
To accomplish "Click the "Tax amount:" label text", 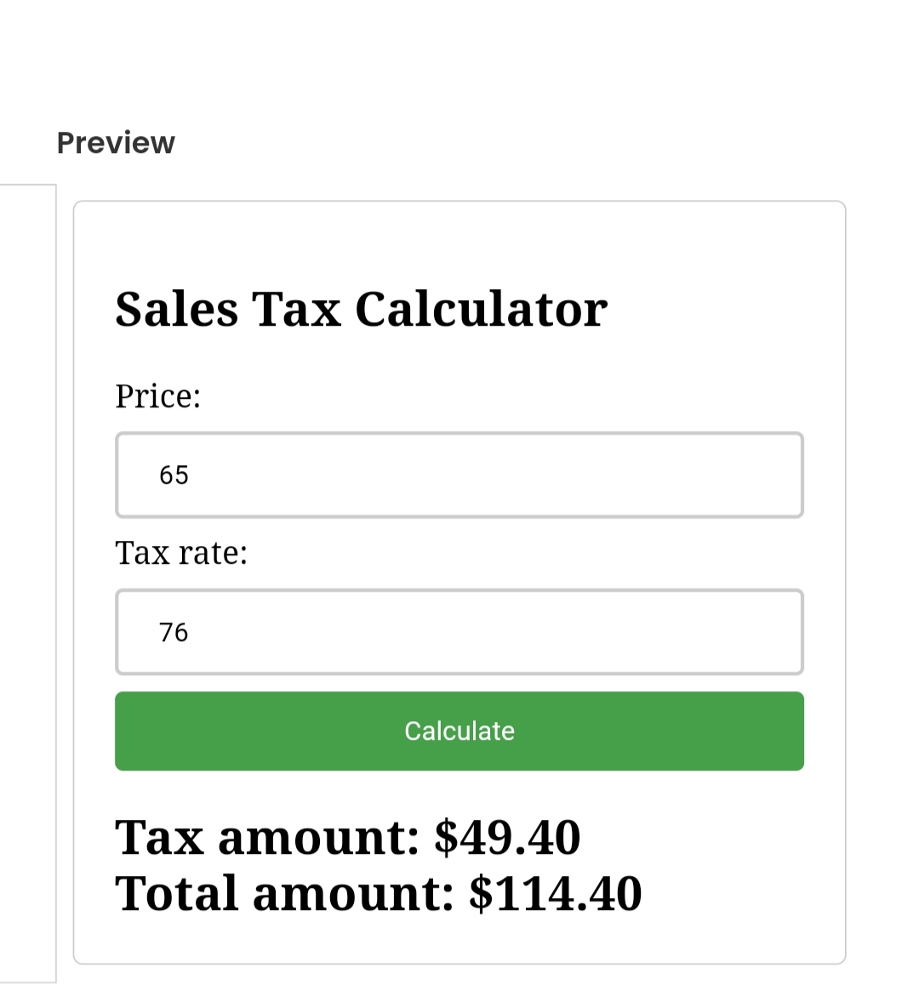I will pyautogui.click(x=267, y=838).
